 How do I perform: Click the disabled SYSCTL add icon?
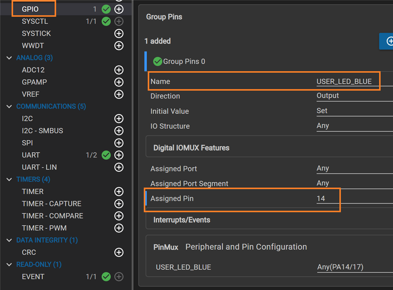click(x=119, y=21)
